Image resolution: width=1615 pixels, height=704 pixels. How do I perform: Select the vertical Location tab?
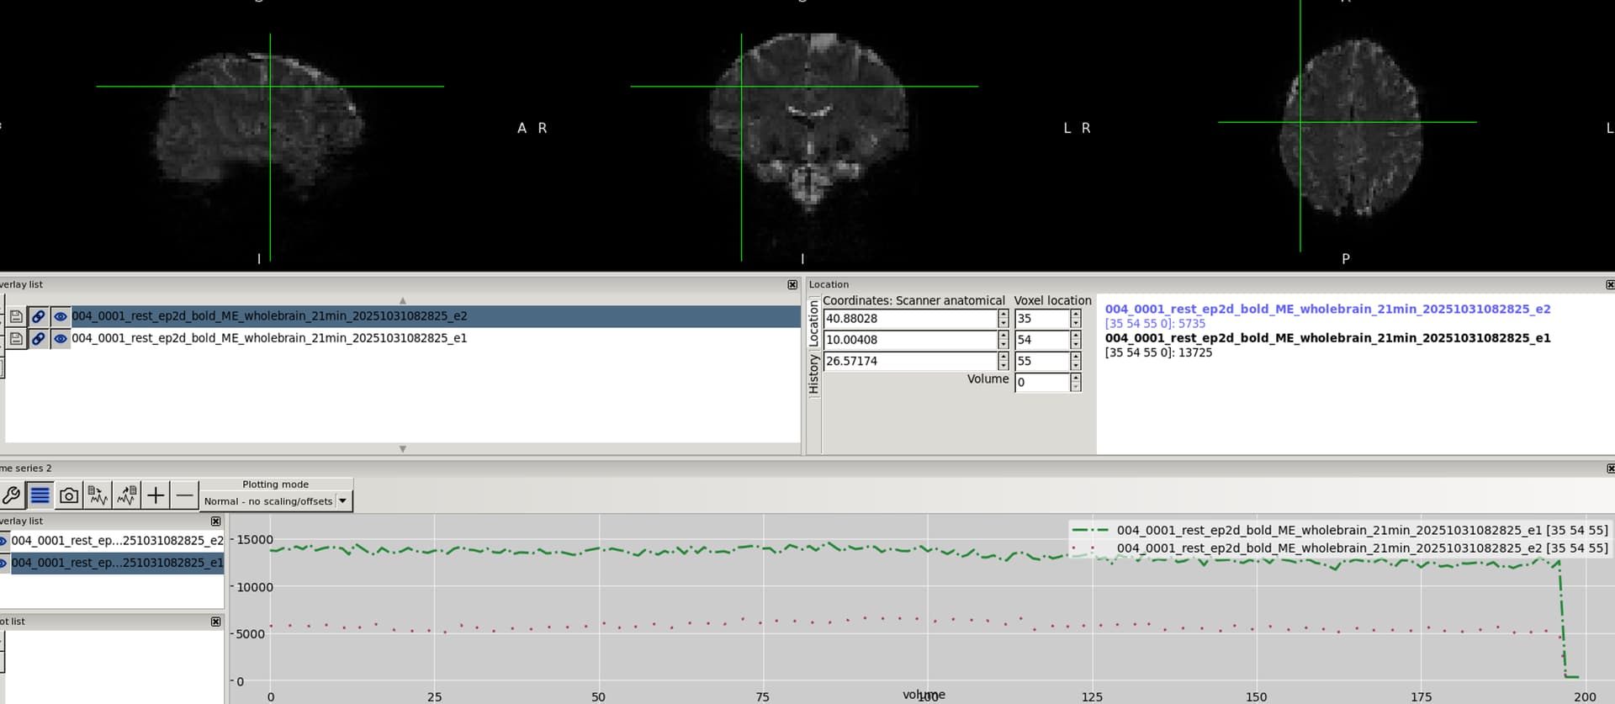coord(813,324)
